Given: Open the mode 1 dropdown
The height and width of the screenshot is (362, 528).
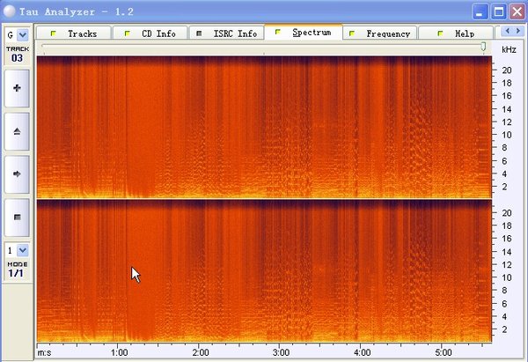Looking at the screenshot, I should (x=23, y=250).
